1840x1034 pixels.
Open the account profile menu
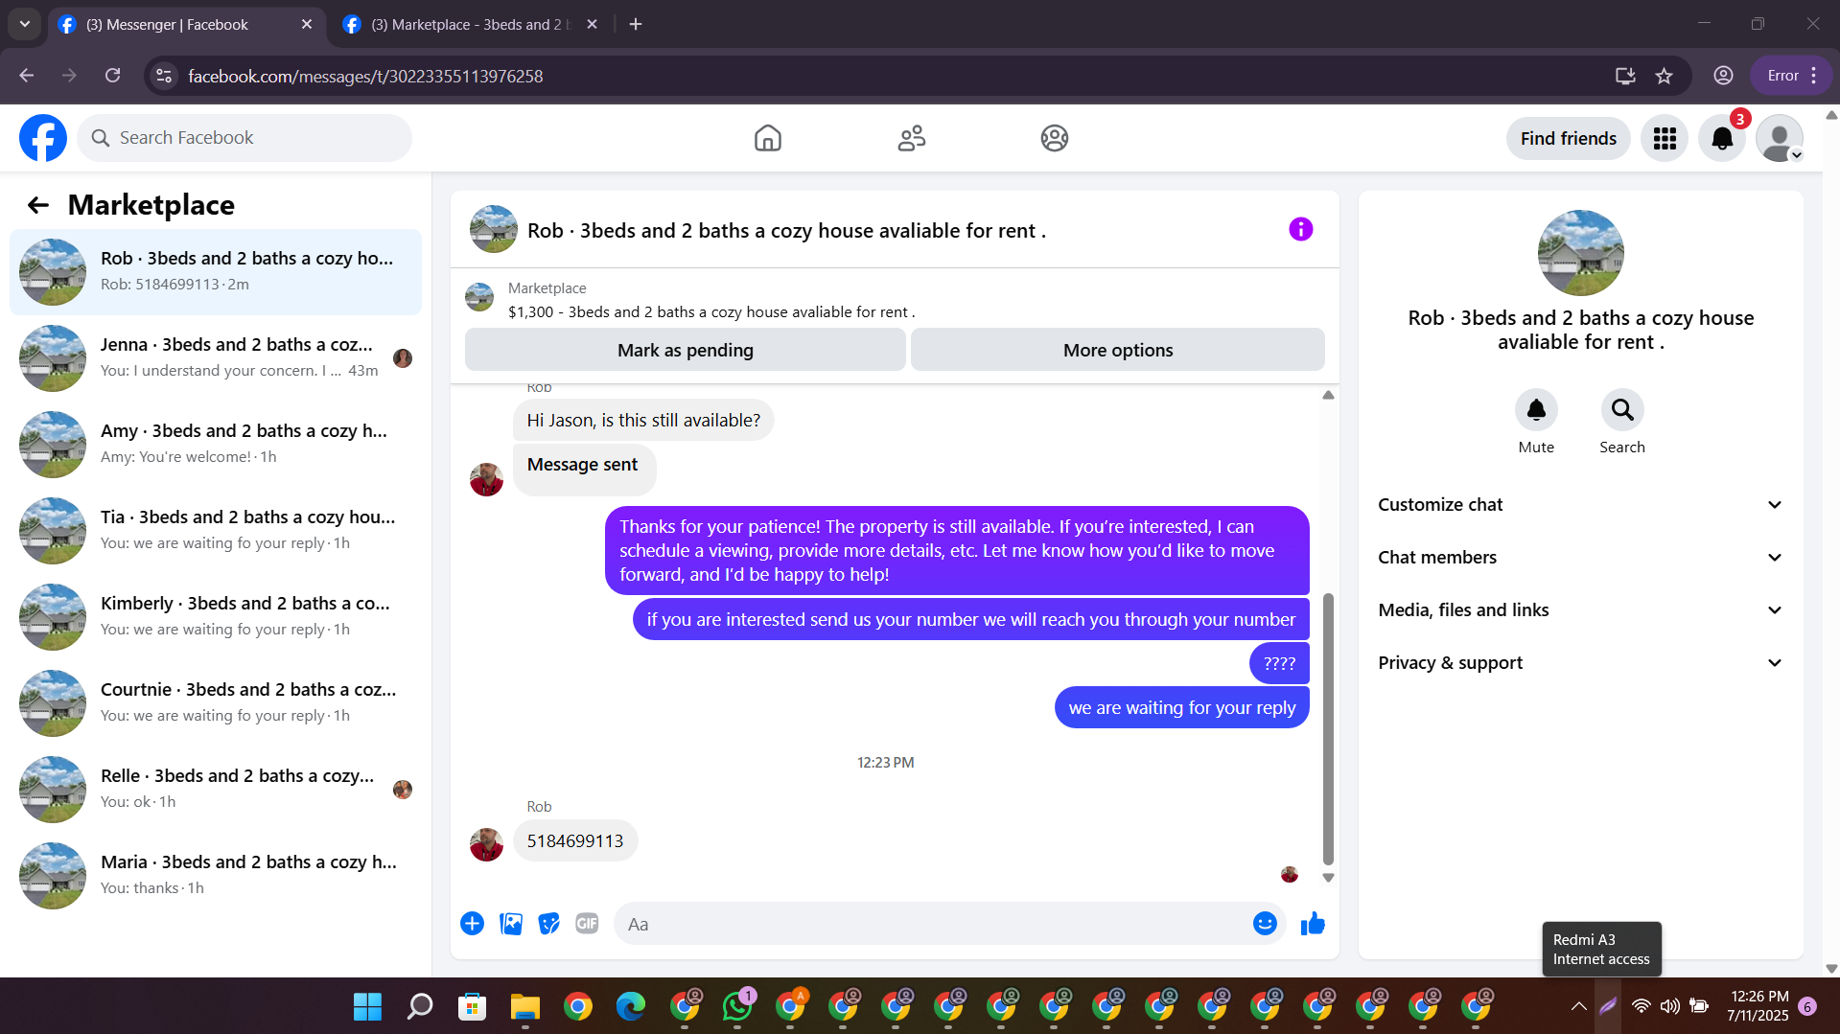click(x=1780, y=138)
